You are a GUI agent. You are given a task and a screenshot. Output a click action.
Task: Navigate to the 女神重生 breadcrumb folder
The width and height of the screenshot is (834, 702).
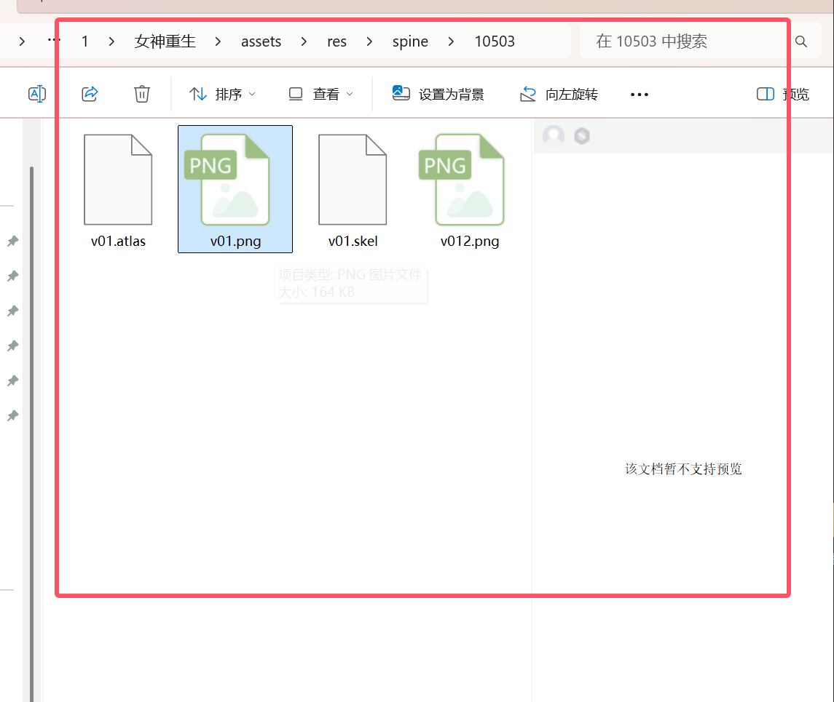point(165,41)
